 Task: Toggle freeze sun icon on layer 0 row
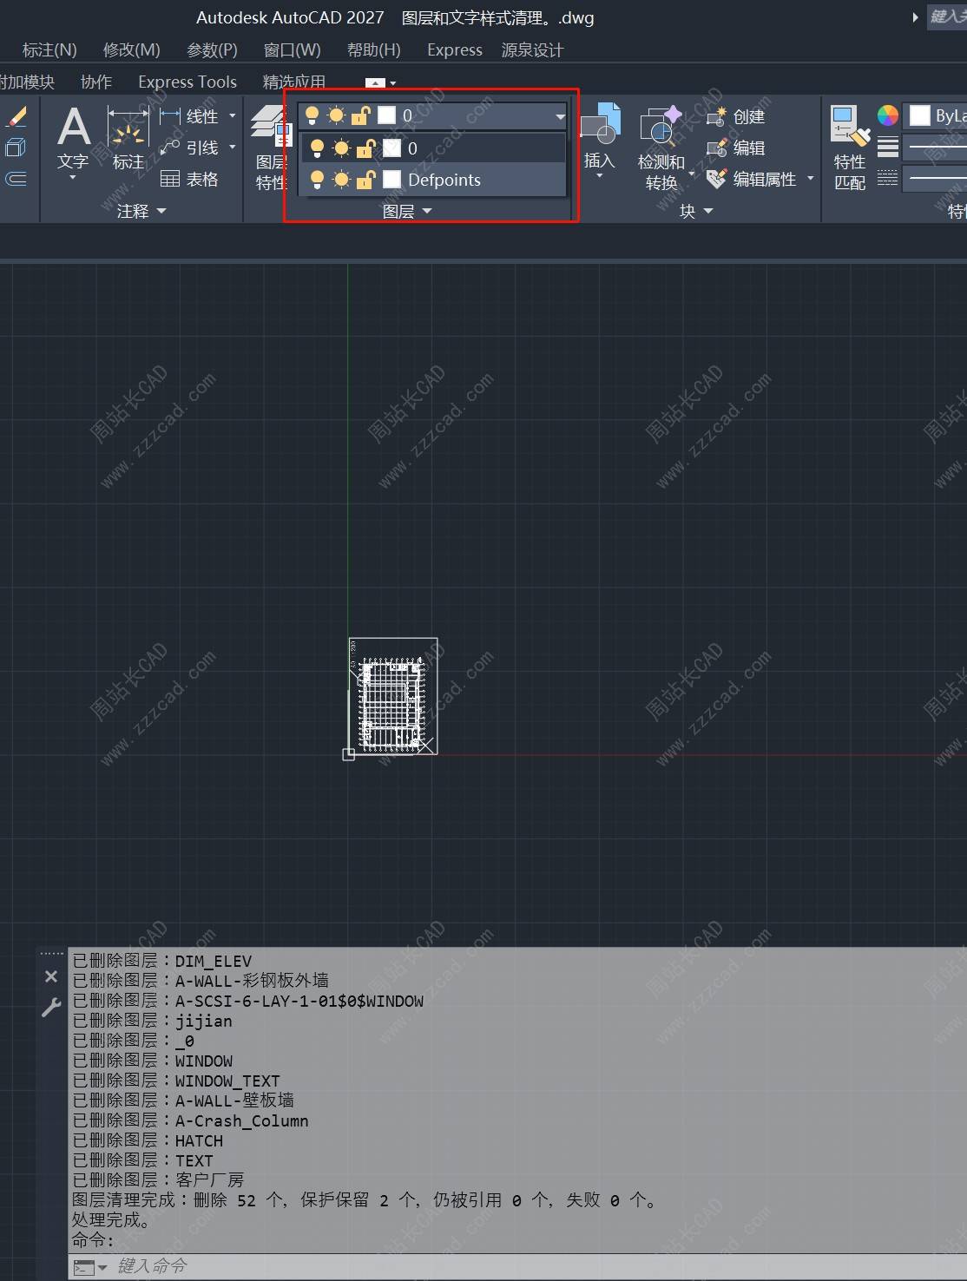[x=341, y=148]
